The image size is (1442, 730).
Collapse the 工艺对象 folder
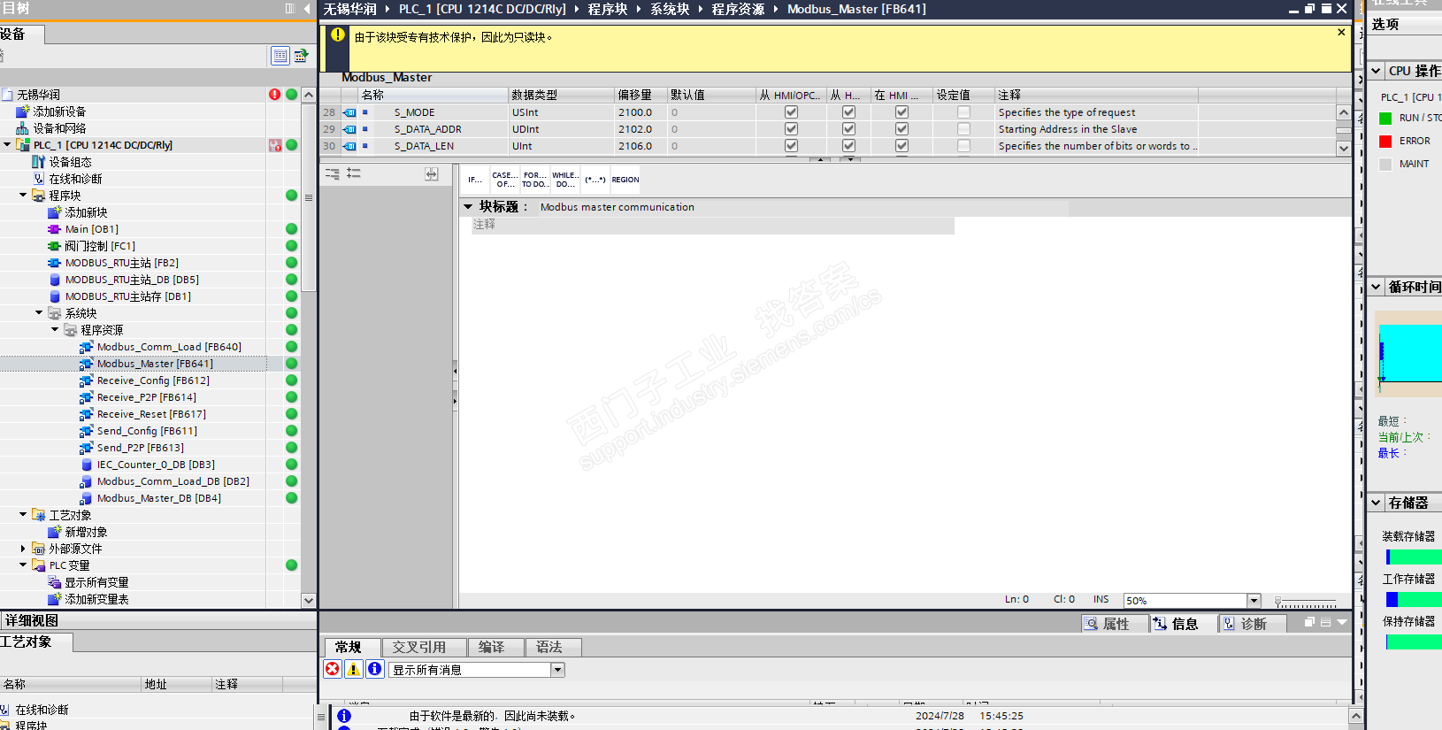pyautogui.click(x=23, y=514)
